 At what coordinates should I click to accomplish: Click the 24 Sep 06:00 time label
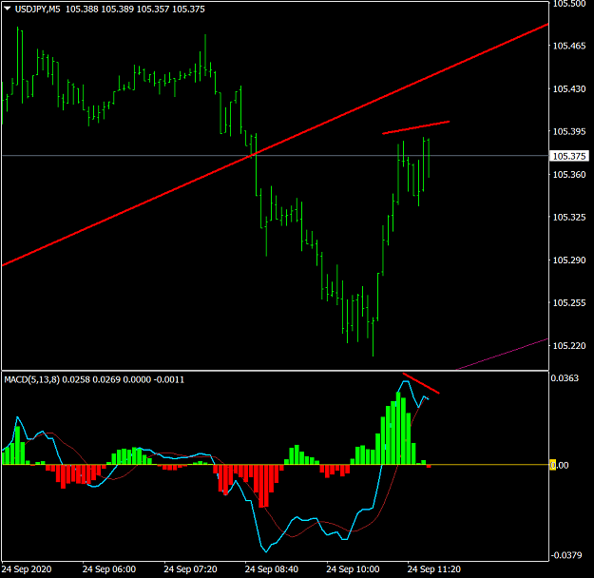[x=109, y=569]
